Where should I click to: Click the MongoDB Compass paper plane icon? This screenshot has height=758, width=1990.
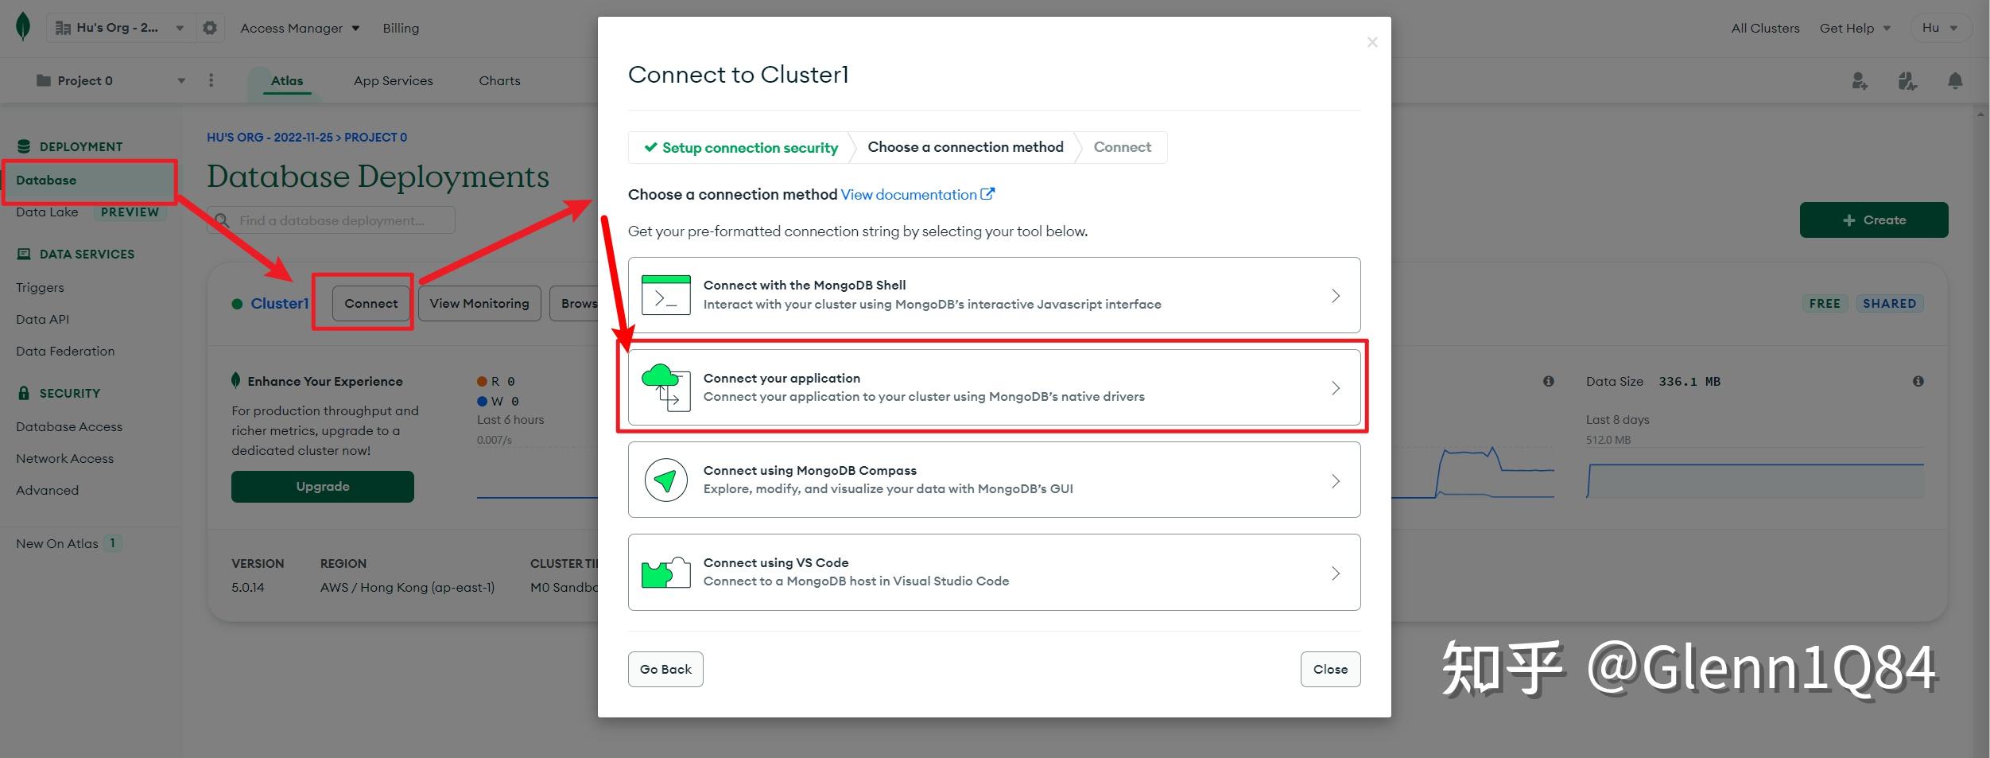pos(665,479)
